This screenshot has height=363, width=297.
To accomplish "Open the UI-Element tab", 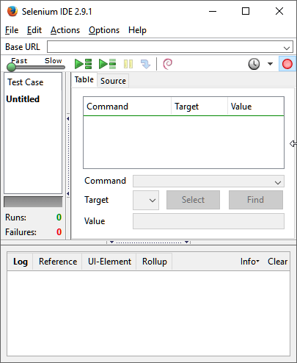I will coord(109,262).
